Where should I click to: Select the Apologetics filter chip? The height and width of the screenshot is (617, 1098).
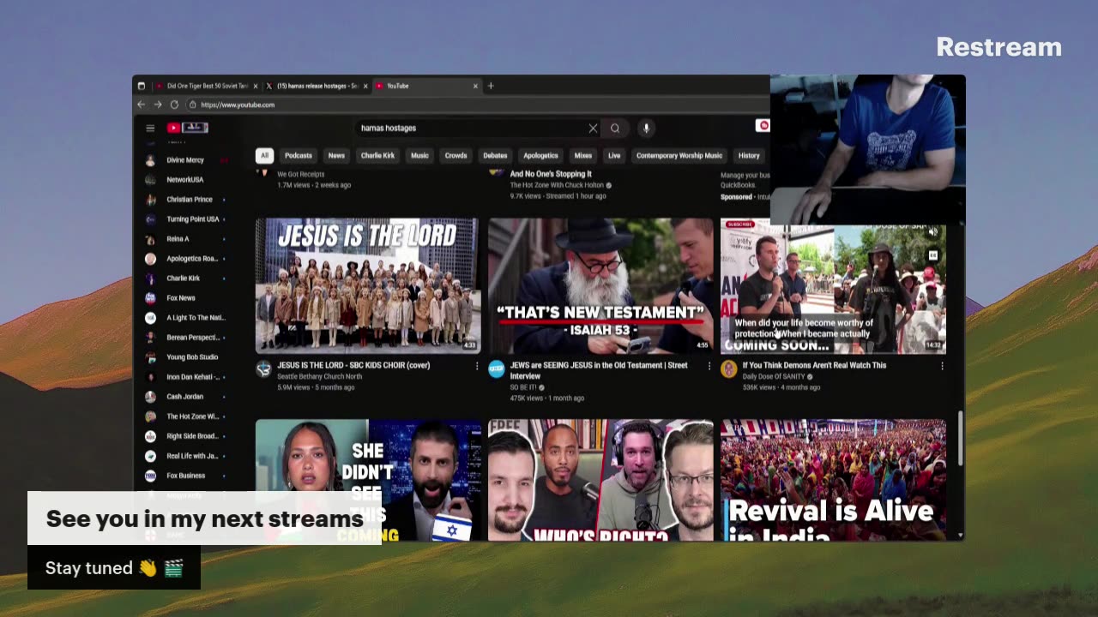[540, 156]
